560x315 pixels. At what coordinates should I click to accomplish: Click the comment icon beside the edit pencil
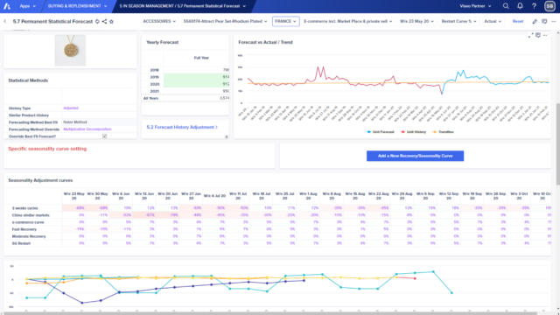pyautogui.click(x=544, y=21)
